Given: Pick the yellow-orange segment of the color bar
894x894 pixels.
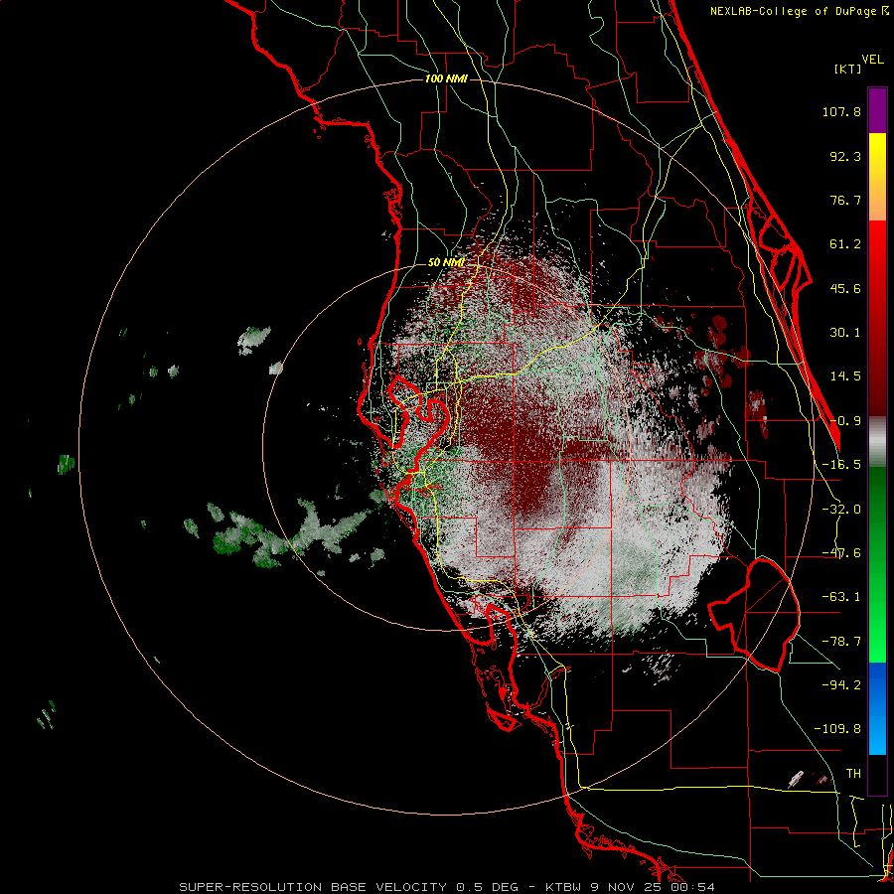Looking at the screenshot, I should [x=877, y=177].
